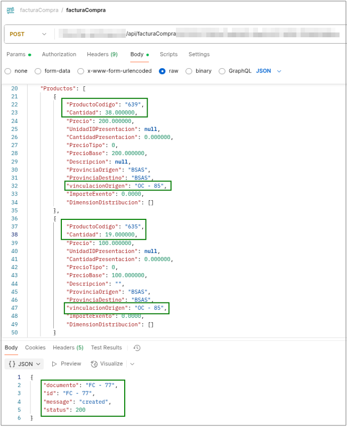This screenshot has height=427, width=347.
Task: Select the raw body radio button
Action: click(162, 71)
